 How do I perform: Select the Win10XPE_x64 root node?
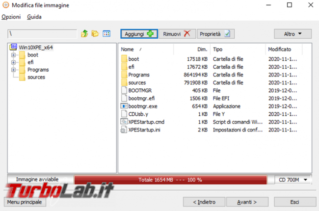click(x=36, y=48)
